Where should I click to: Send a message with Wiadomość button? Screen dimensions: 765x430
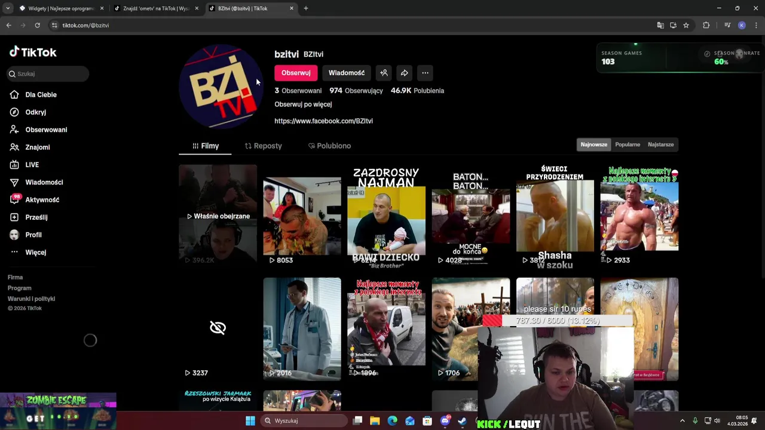[347, 73]
